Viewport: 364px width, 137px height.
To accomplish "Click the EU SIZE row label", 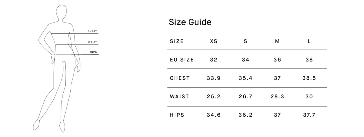I will pos(182,60).
